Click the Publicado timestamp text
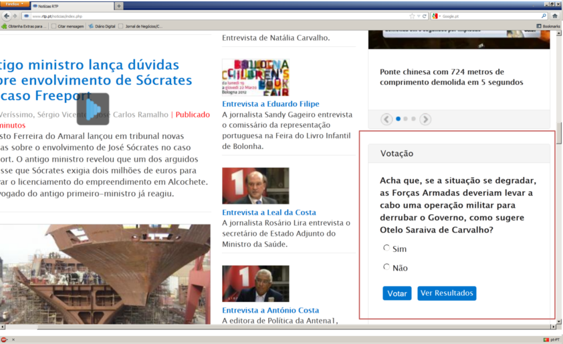 coord(193,115)
